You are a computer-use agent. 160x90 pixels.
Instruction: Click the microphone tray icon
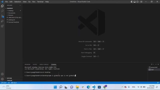click(x=129, y=87)
